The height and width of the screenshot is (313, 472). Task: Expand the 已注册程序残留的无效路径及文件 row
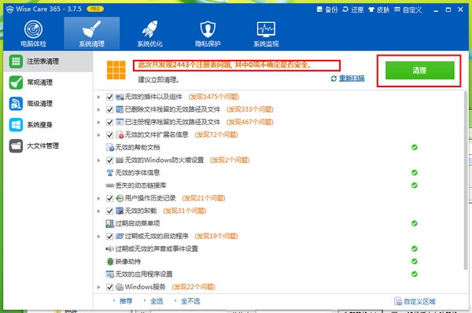tap(99, 122)
